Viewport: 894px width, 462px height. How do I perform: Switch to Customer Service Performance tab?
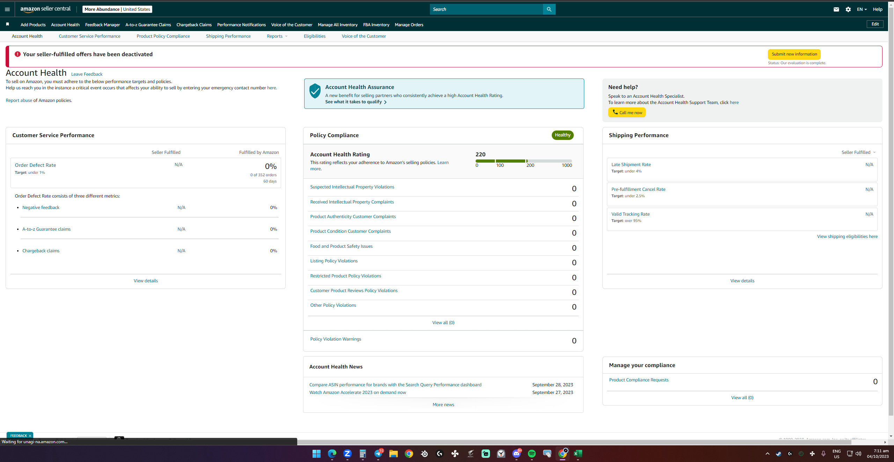coord(89,36)
